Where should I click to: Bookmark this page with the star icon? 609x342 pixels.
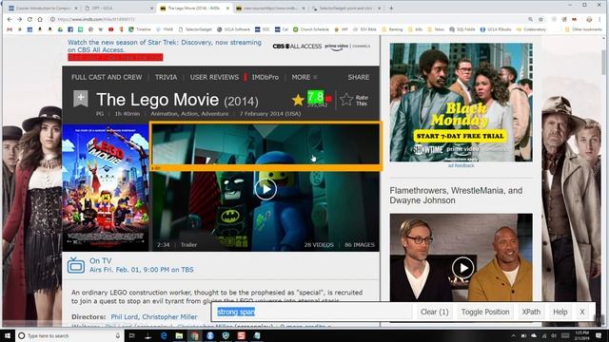click(540, 19)
